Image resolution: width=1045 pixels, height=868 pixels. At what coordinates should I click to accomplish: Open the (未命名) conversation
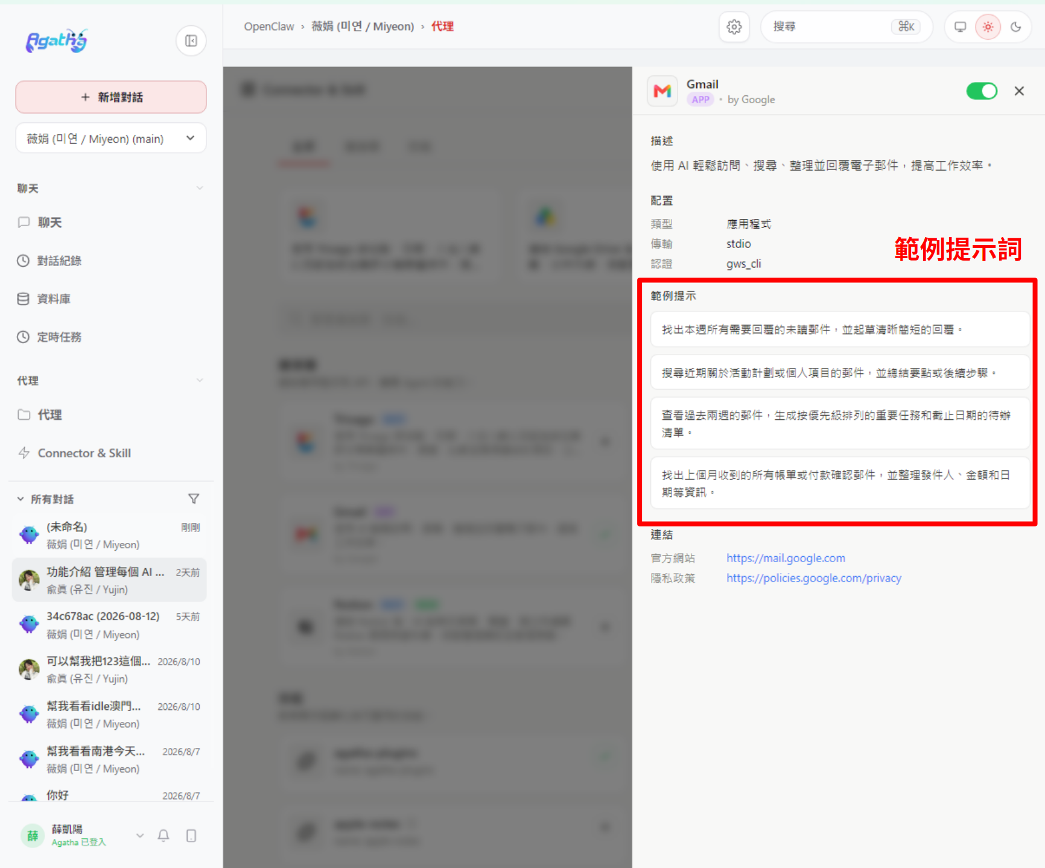click(x=109, y=535)
